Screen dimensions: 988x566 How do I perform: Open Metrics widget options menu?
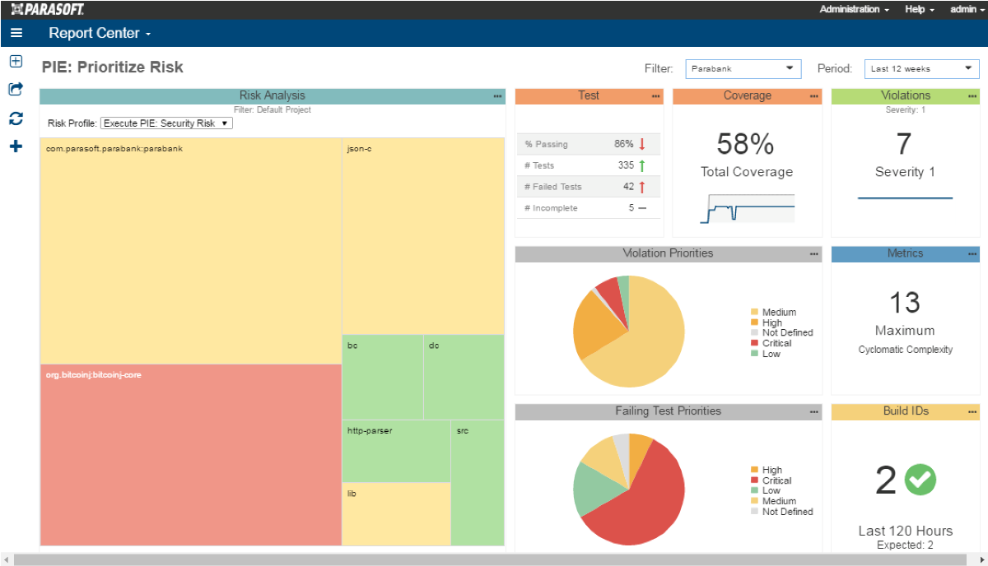972,254
